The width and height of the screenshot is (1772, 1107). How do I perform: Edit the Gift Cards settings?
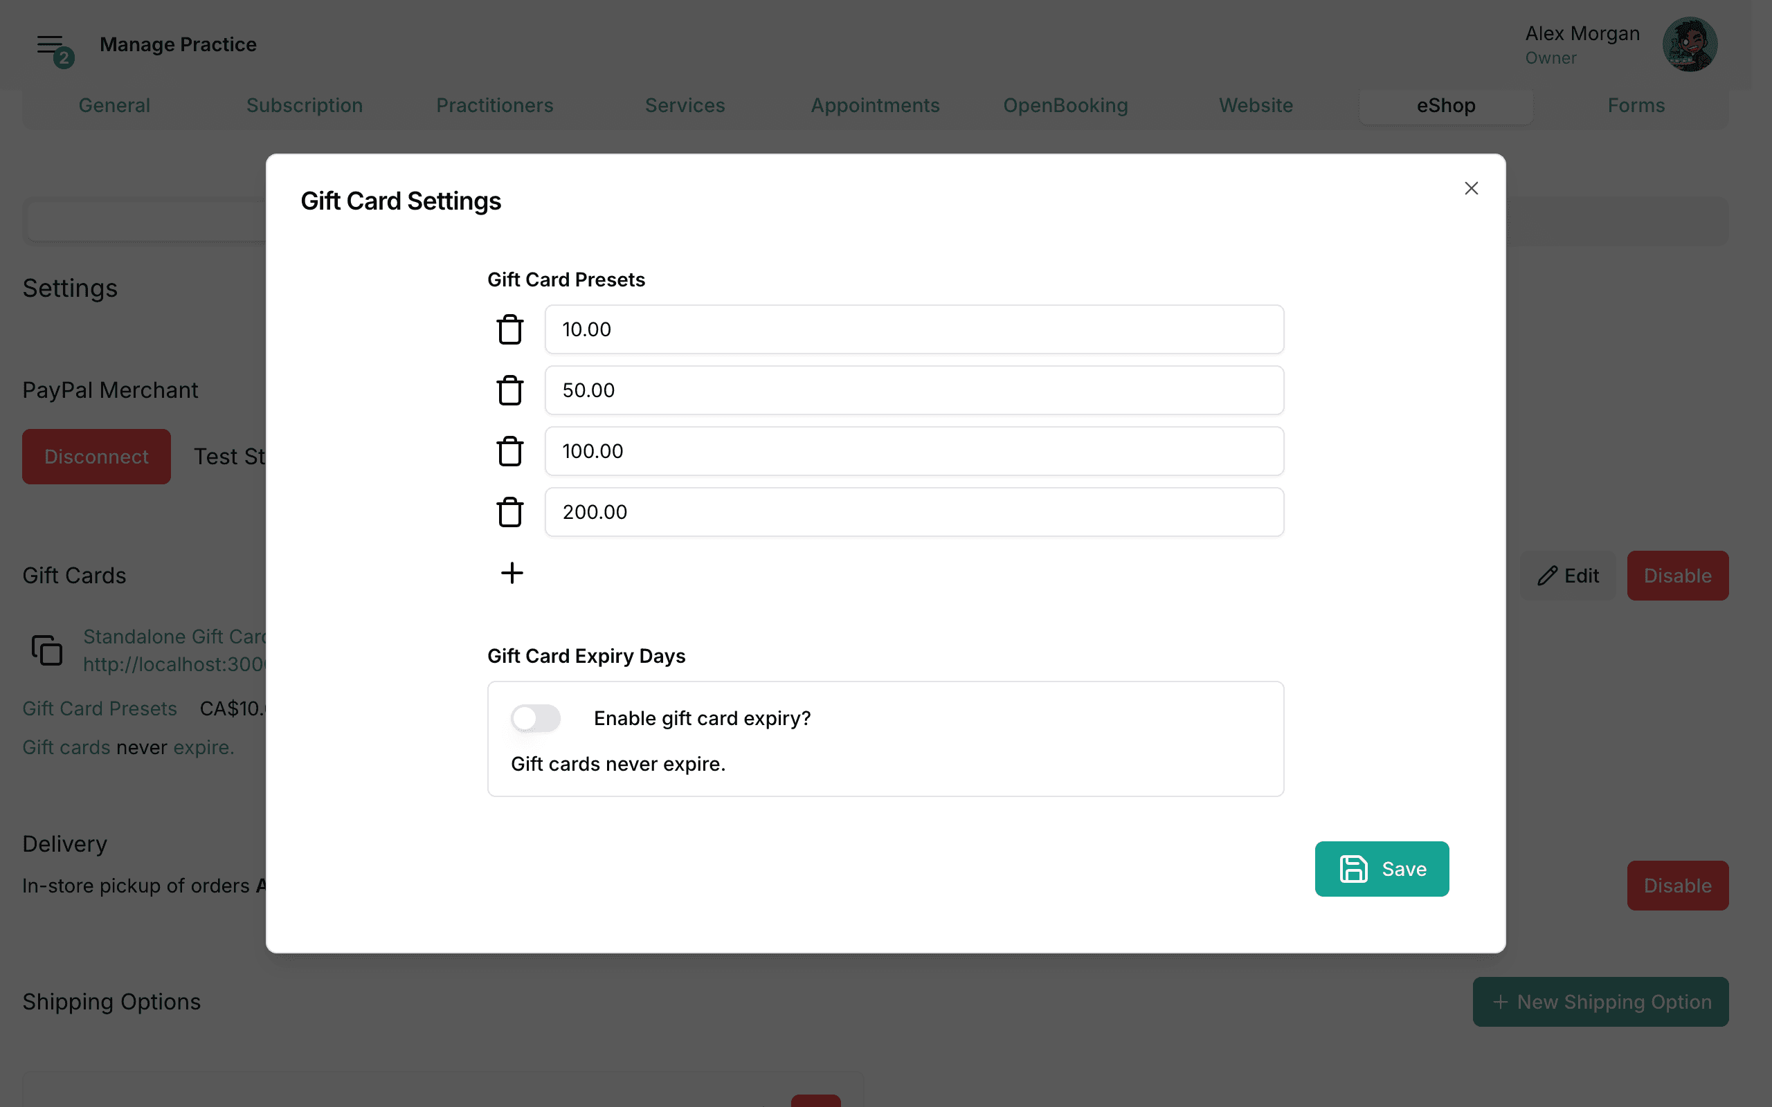tap(1568, 576)
